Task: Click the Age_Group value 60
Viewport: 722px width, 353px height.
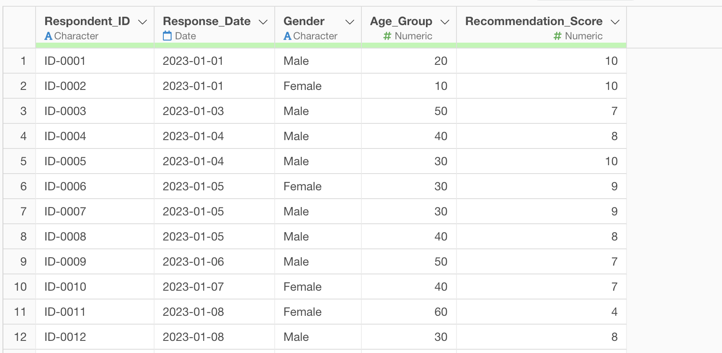Action: 441,312
